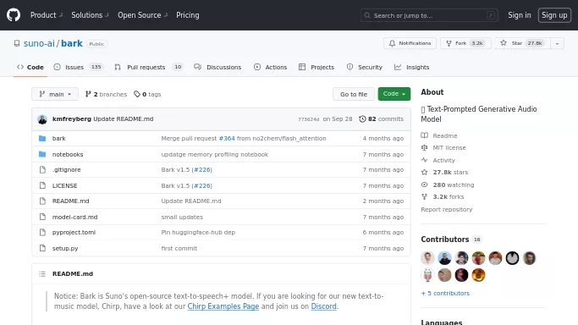
Task: View the 27.8k stars link
Action: click(x=444, y=173)
